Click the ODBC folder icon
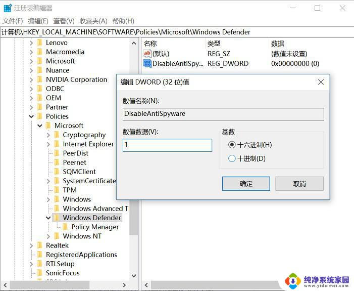The height and width of the screenshot is (291, 354). (x=40, y=89)
